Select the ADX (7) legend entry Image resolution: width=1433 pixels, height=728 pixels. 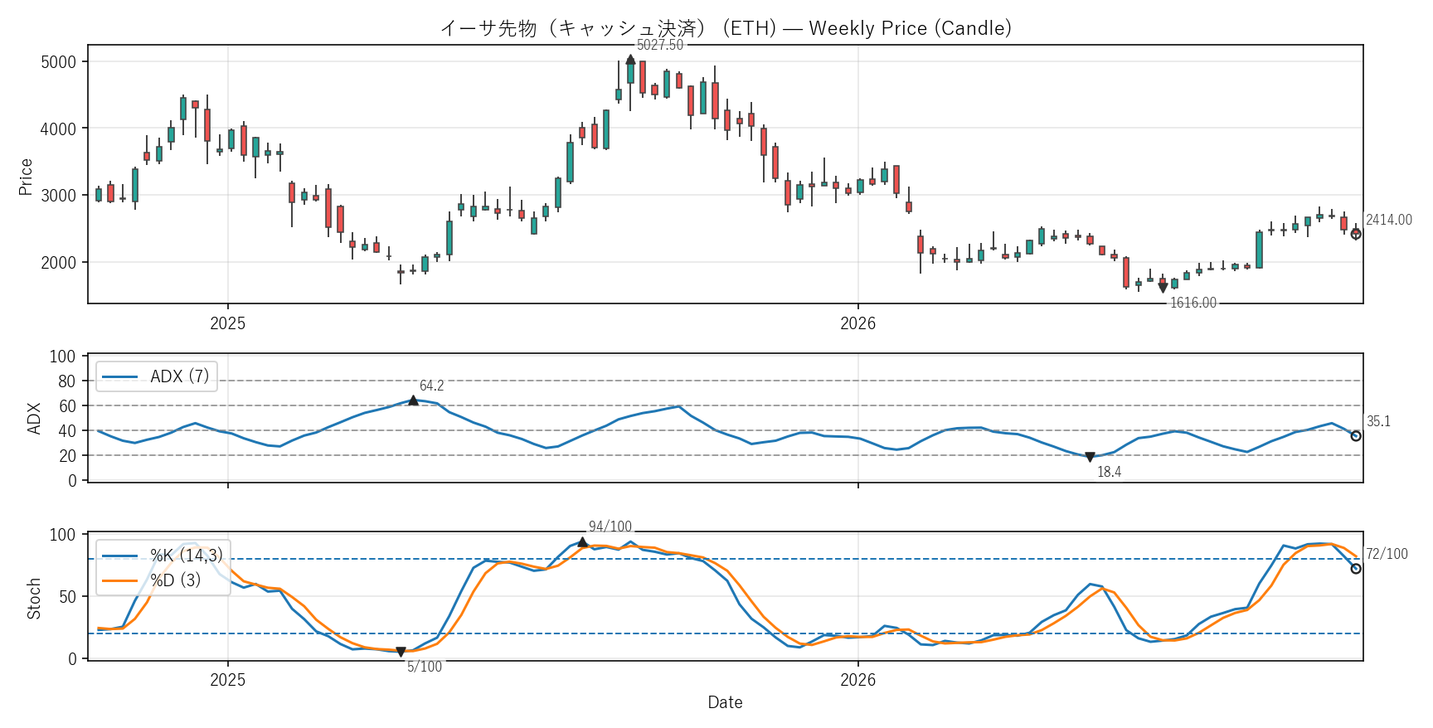click(x=157, y=376)
